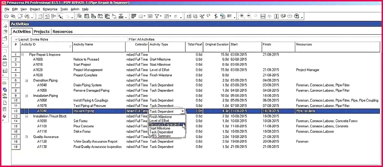
Task: Click the Bars icon in the layout toolbar
Action: 134,16
